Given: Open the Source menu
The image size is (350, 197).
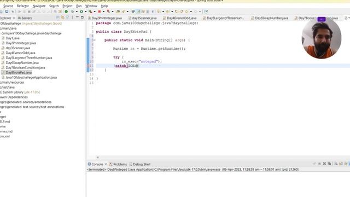Looking at the screenshot, I should point(8,6).
